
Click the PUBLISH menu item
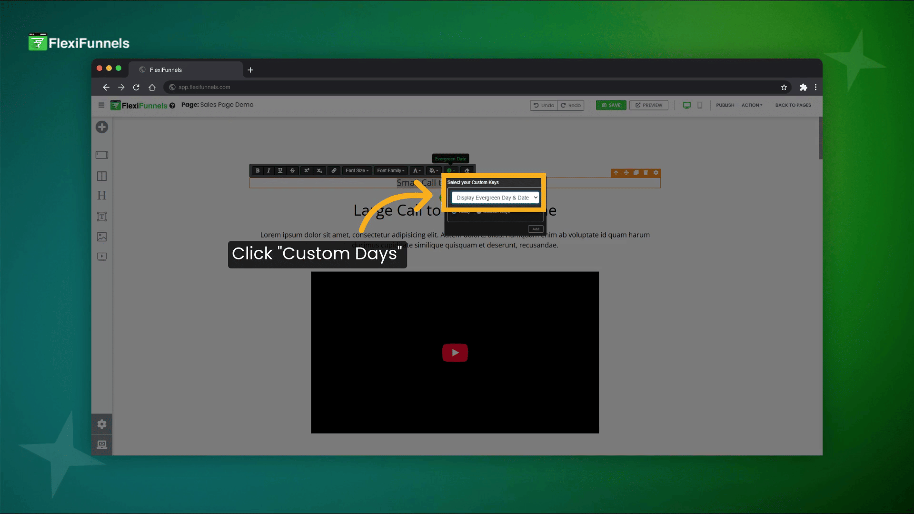(x=725, y=105)
